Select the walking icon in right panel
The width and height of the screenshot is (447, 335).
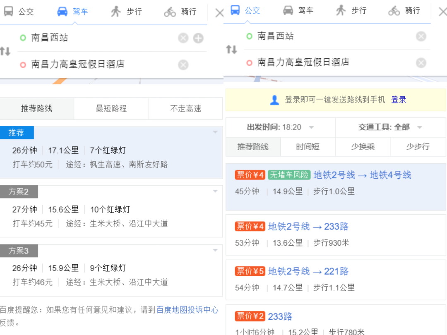point(341,10)
